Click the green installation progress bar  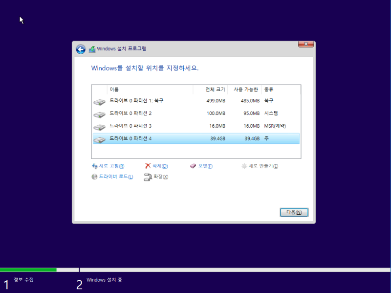click(x=28, y=270)
